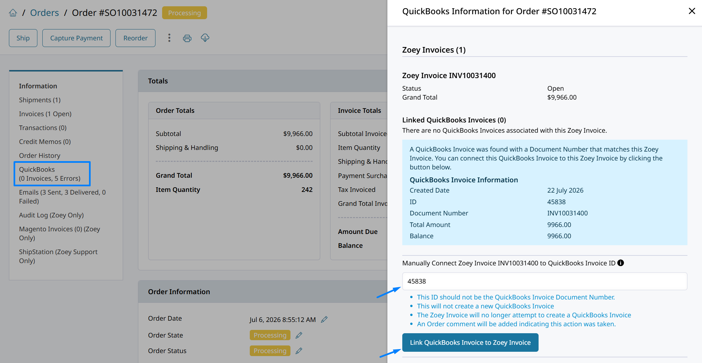The width and height of the screenshot is (702, 363).
Task: Select the Created Date 22 July 2026
Action: [565, 190]
